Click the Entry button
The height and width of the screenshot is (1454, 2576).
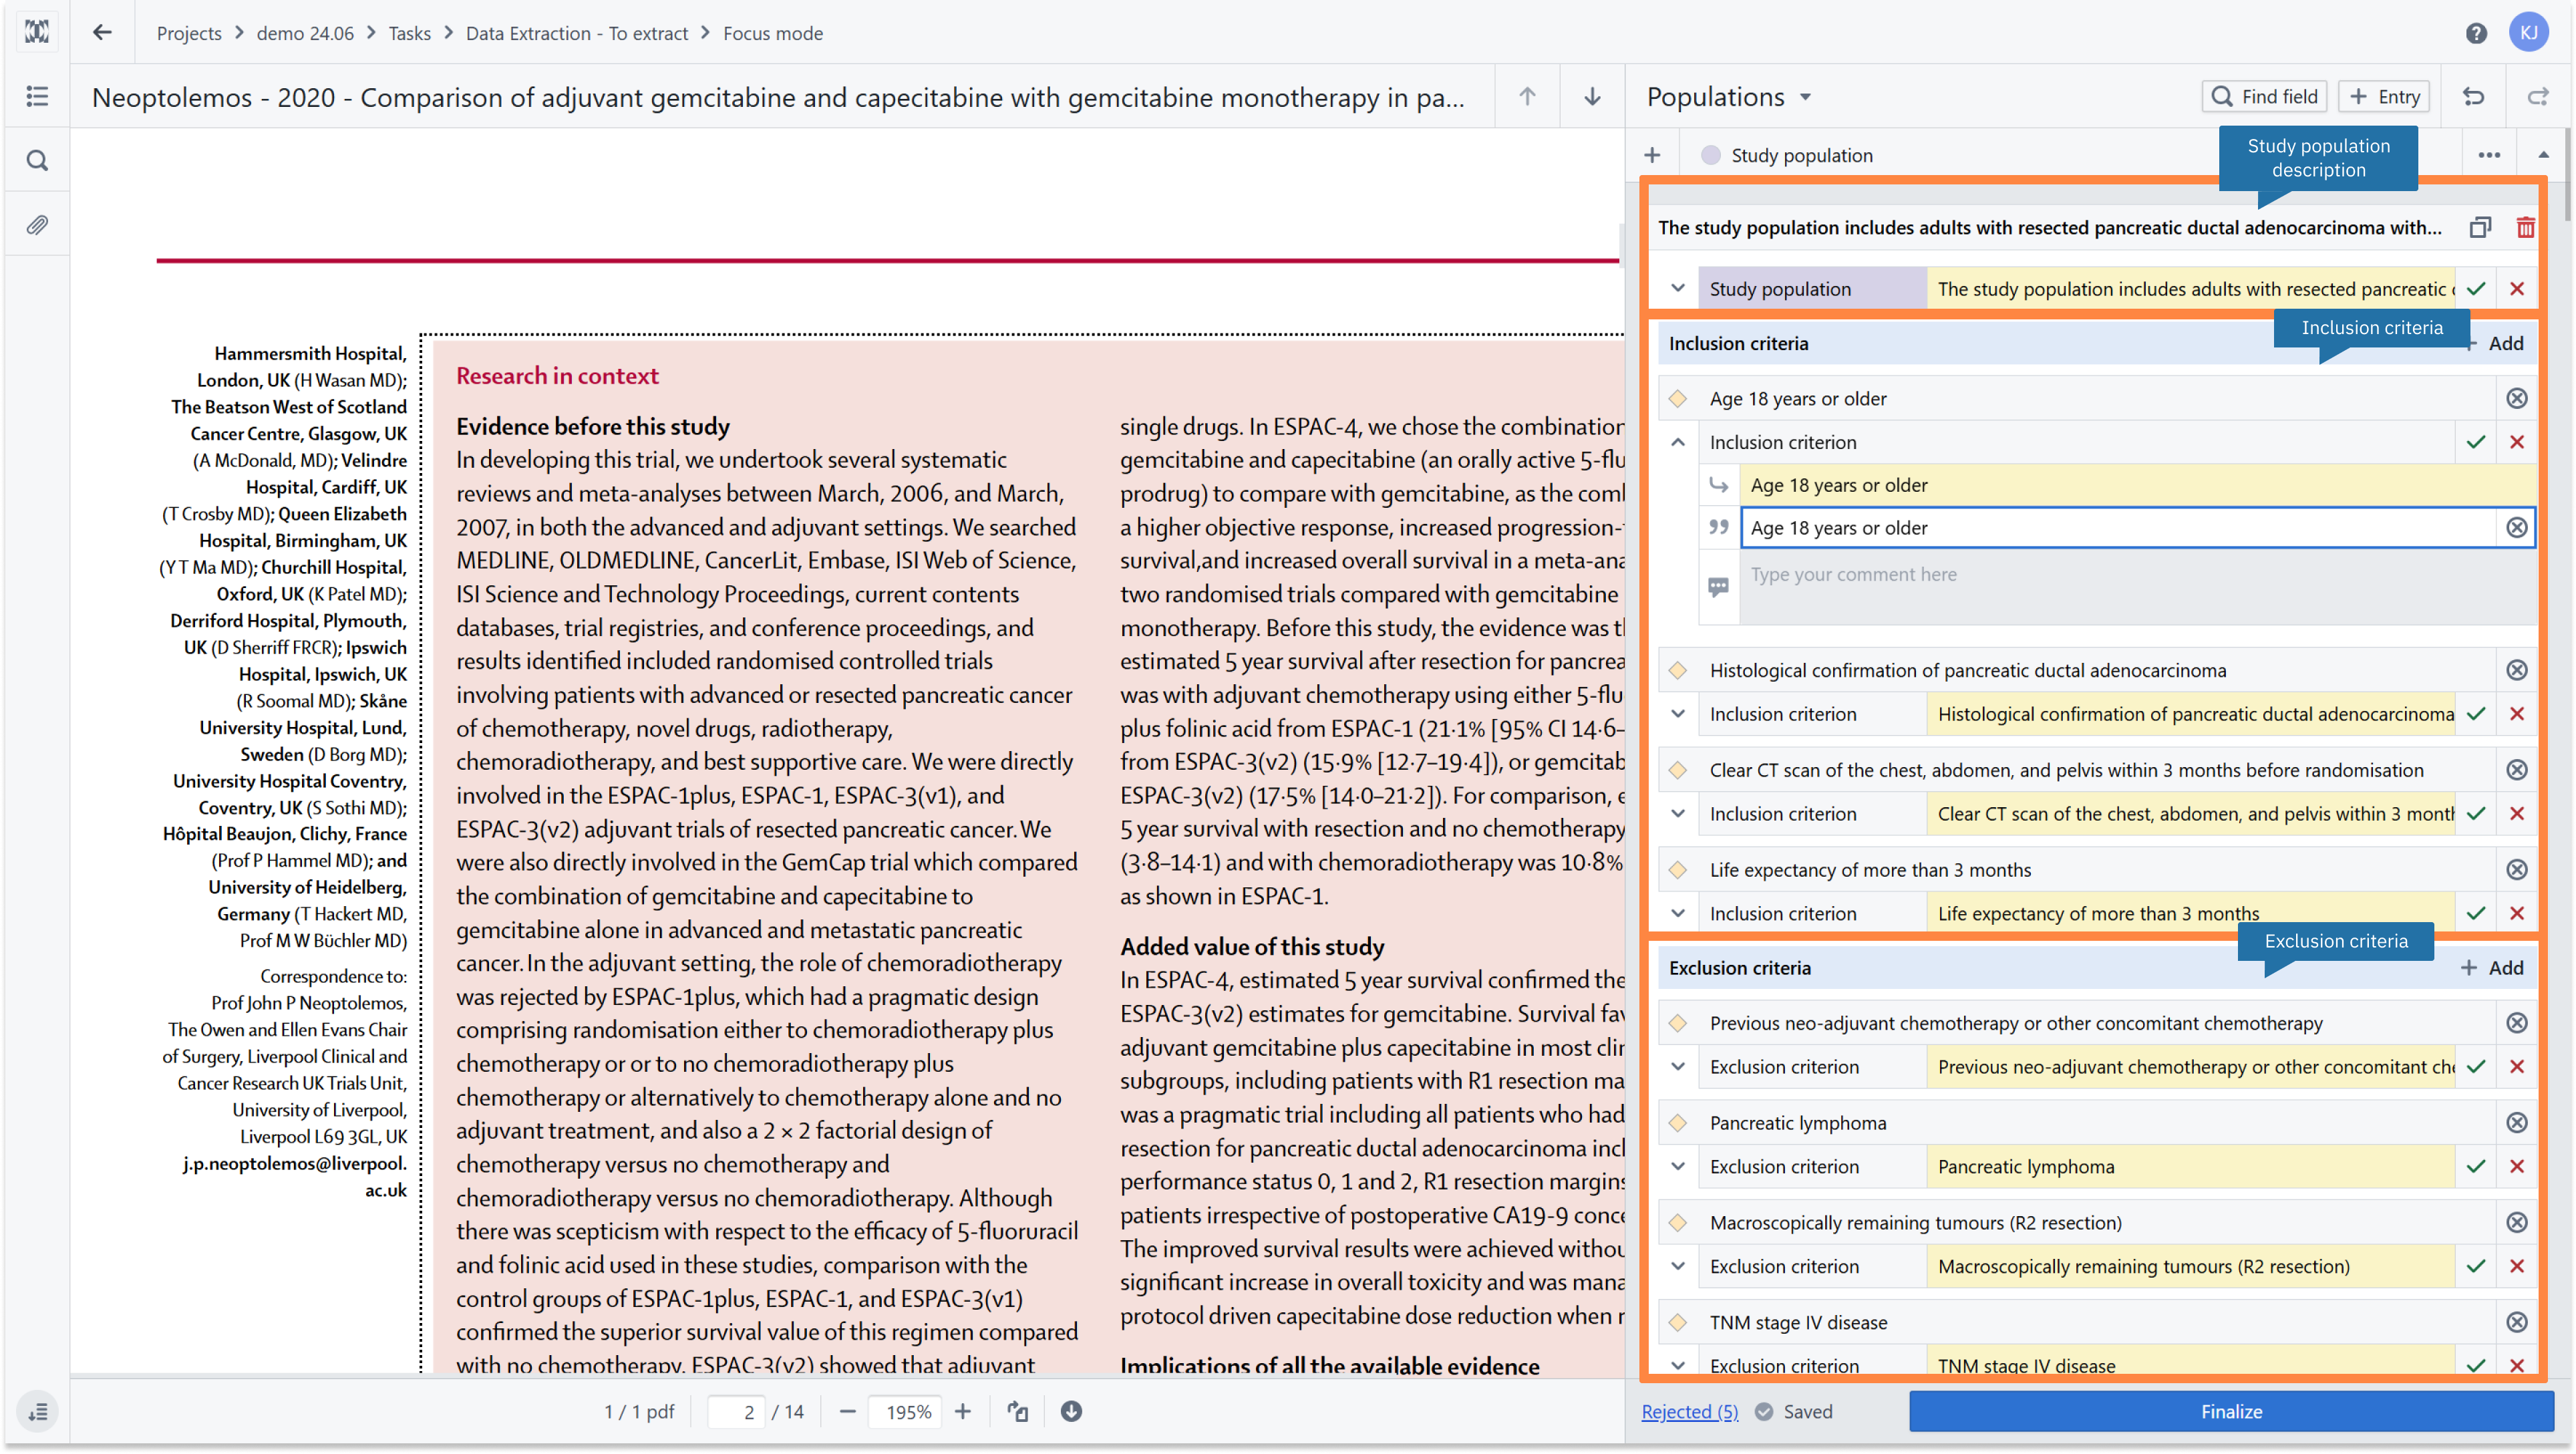click(2383, 96)
